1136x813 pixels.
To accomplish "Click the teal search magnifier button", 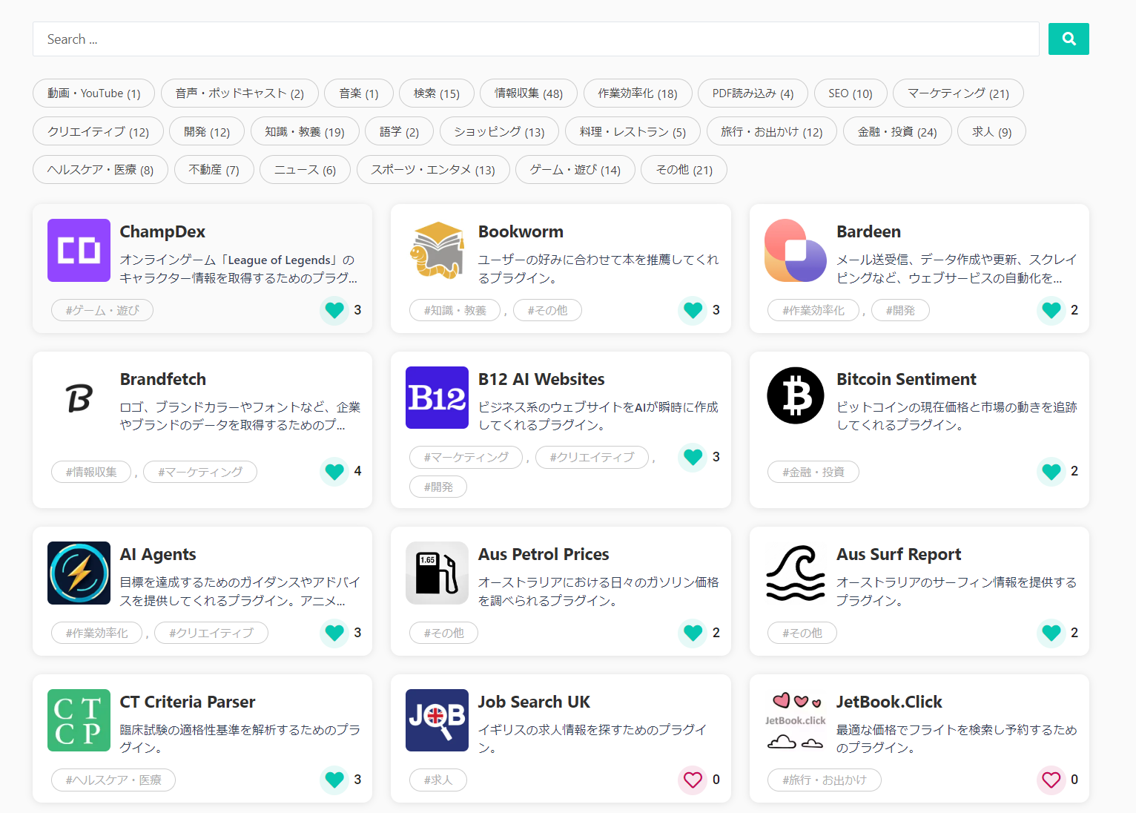I will (x=1069, y=39).
